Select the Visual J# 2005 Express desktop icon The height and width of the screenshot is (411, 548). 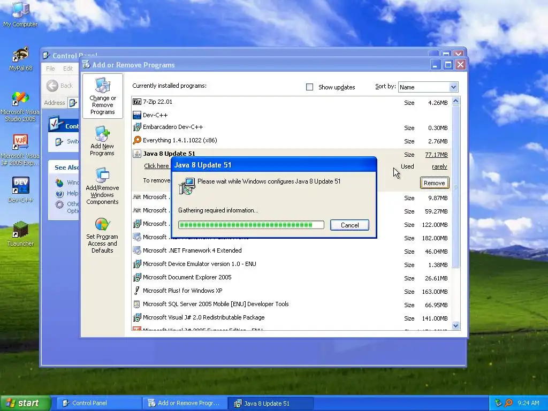20,150
